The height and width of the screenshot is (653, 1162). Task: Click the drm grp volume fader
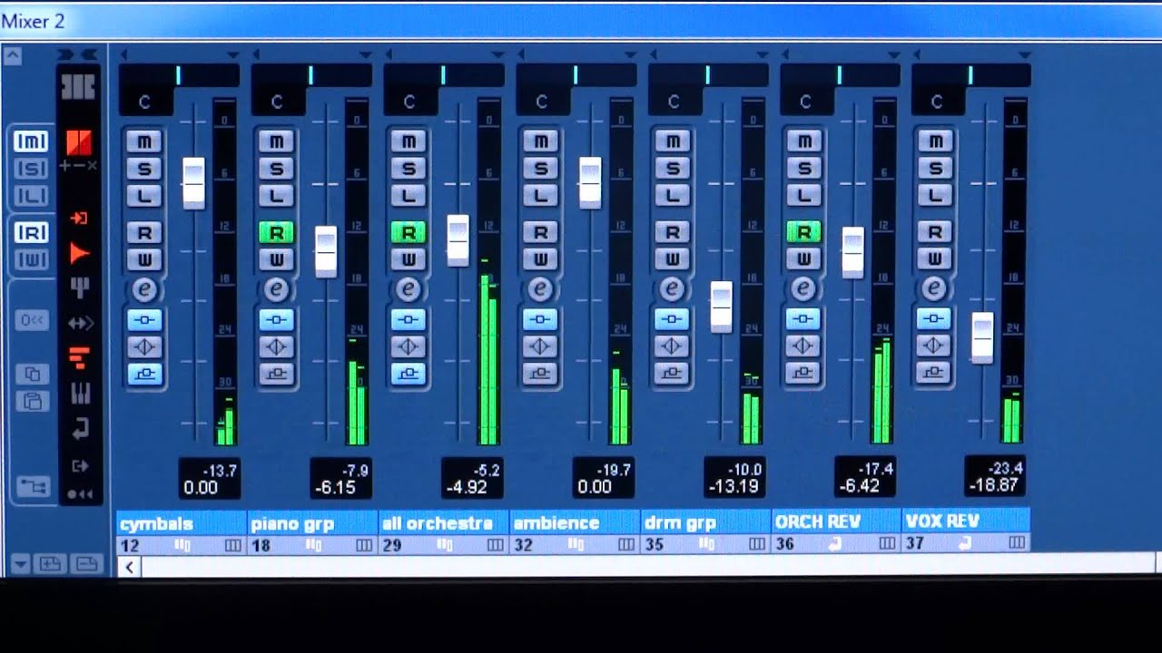coord(721,307)
